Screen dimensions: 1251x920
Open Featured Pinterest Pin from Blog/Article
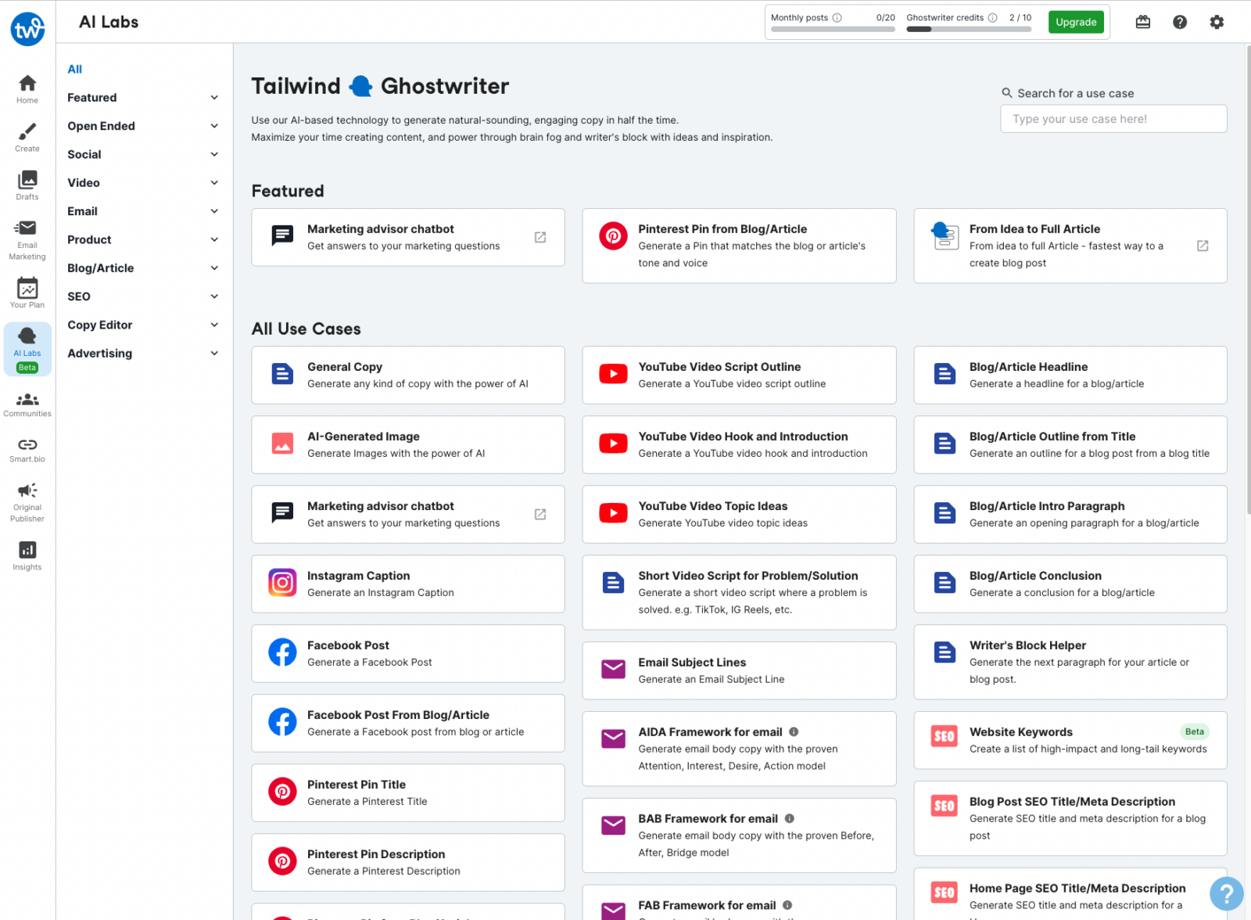pos(739,246)
